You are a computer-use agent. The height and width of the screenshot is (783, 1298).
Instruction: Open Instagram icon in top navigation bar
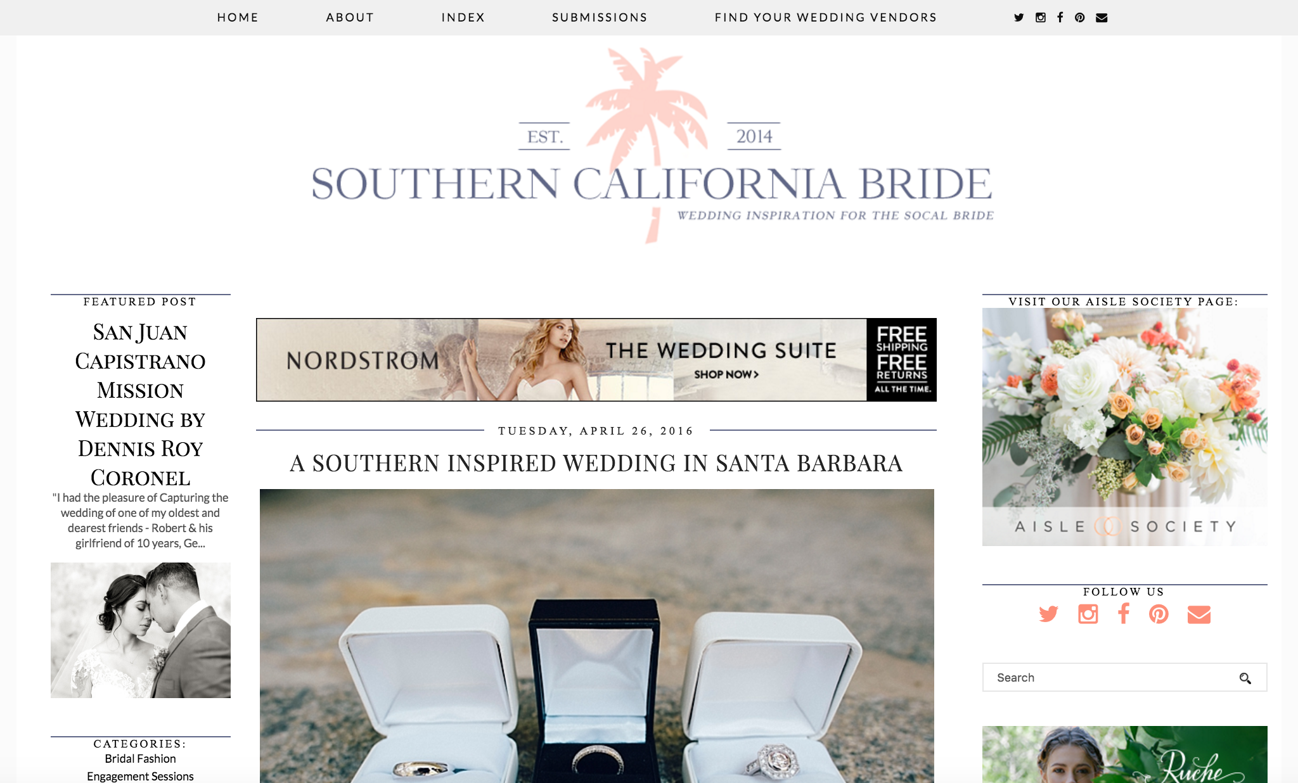point(1040,18)
